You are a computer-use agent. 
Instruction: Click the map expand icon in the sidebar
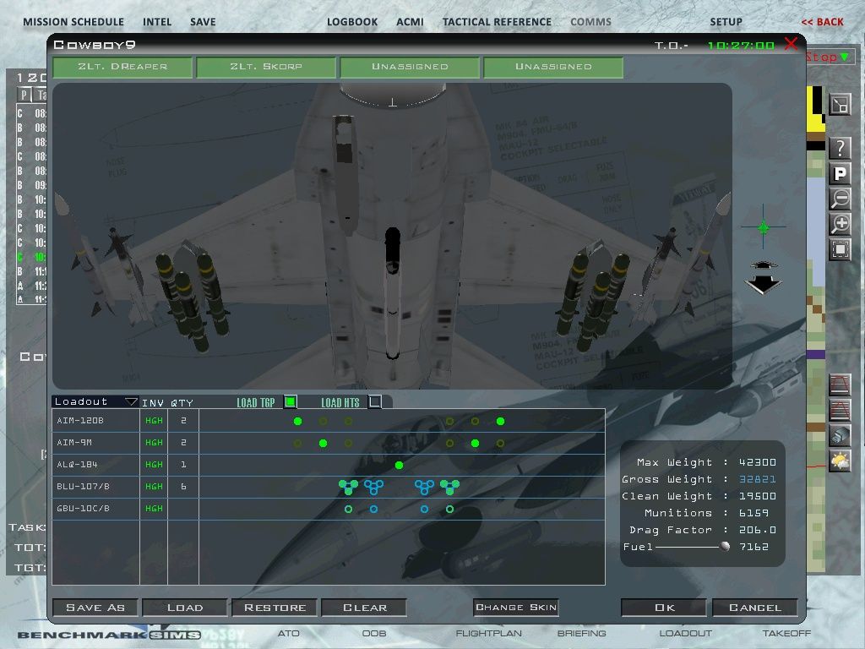coord(841,104)
